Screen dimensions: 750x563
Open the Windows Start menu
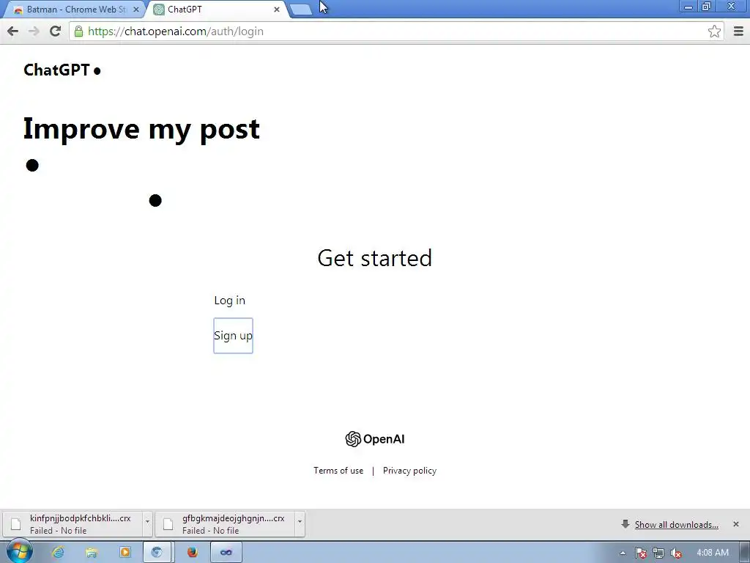click(x=20, y=552)
